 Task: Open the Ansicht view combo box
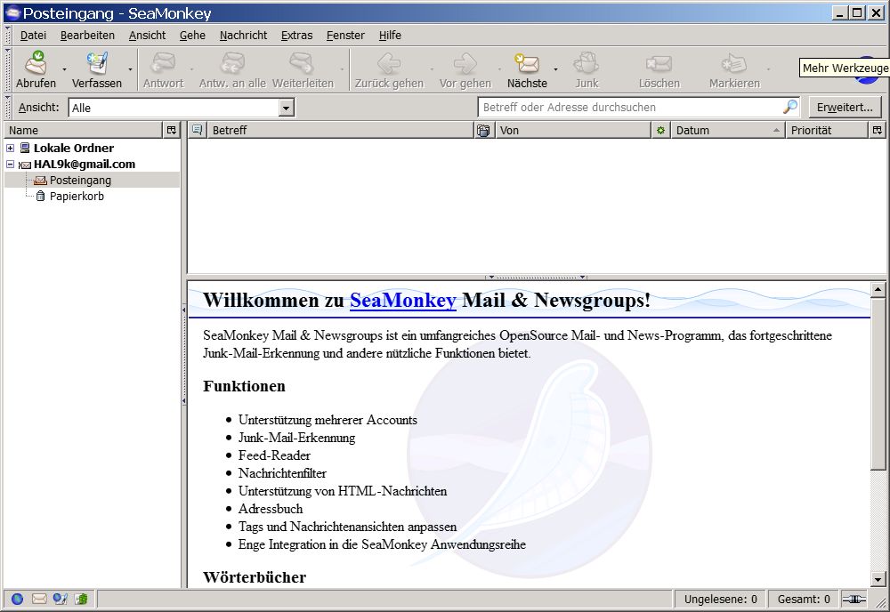click(181, 108)
